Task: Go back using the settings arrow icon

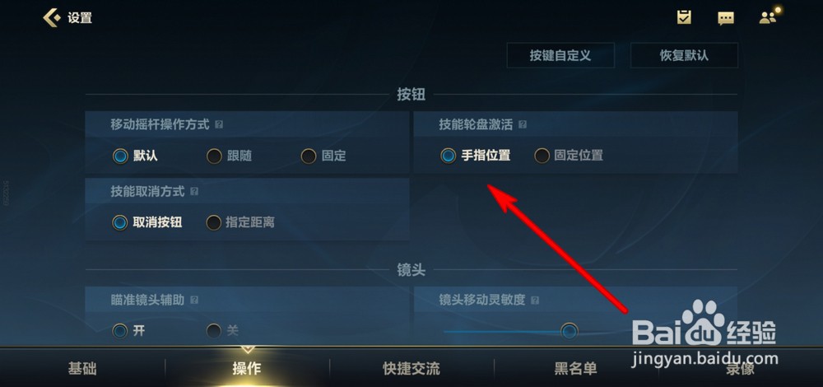Action: tap(51, 18)
